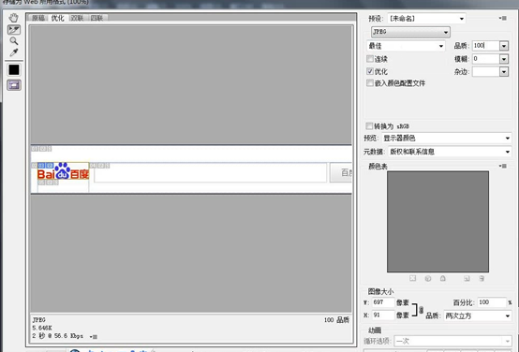The height and width of the screenshot is (352, 519).
Task: Switch to the 四联 tab
Action: [x=96, y=18]
